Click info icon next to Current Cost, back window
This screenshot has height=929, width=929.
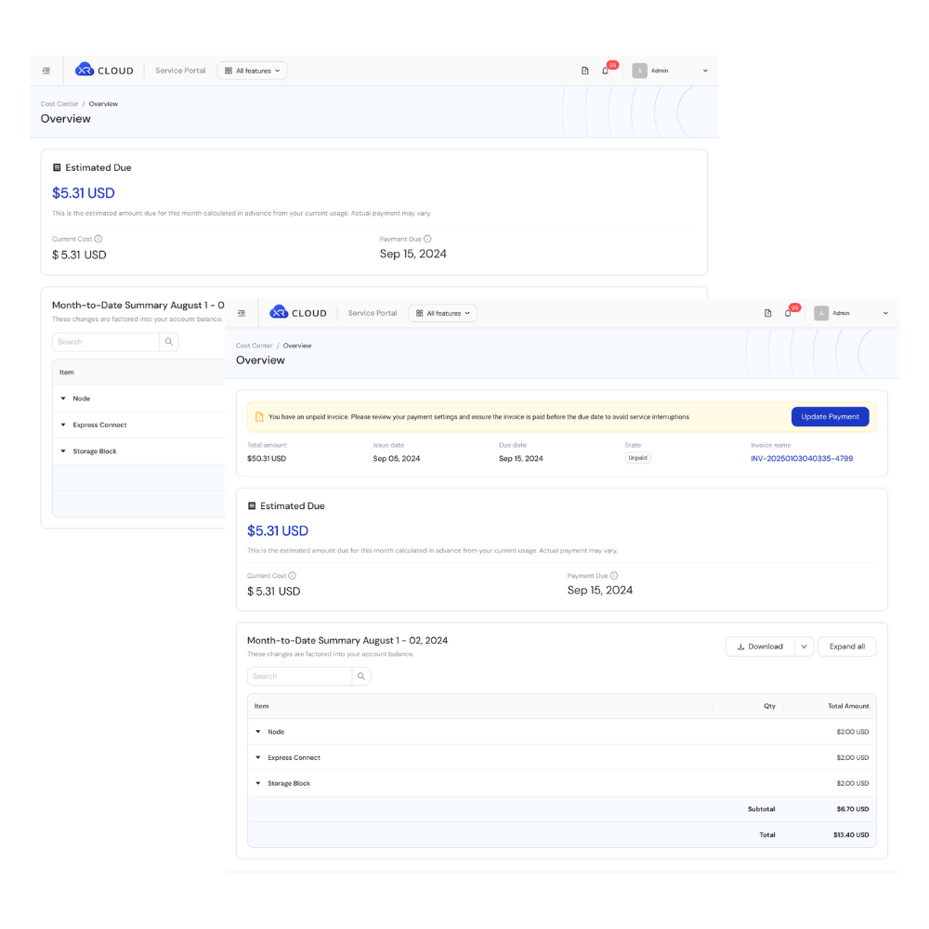pyautogui.click(x=98, y=239)
